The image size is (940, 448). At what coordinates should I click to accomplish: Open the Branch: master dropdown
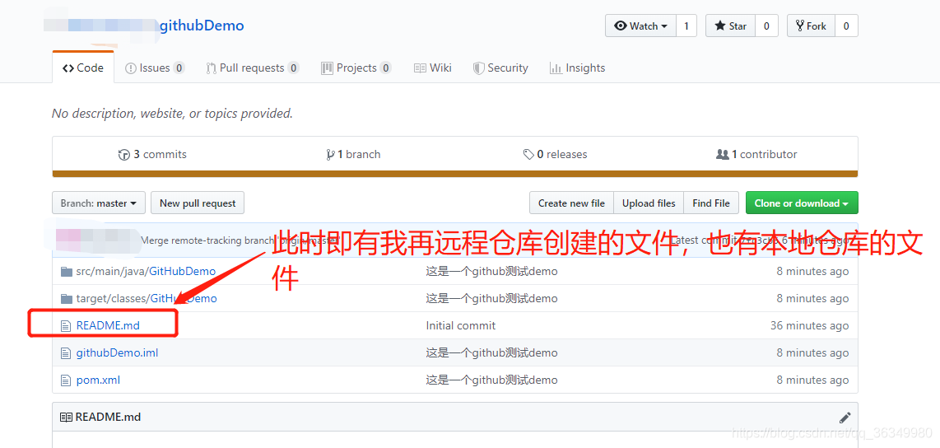click(x=99, y=203)
